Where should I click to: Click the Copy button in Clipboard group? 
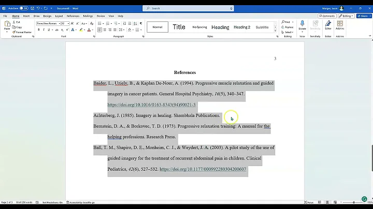pyautogui.click(x=17, y=27)
